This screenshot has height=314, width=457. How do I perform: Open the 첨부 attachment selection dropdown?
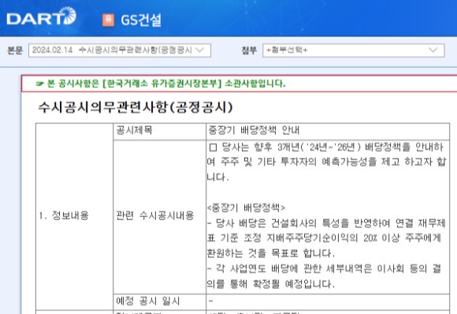tap(353, 50)
